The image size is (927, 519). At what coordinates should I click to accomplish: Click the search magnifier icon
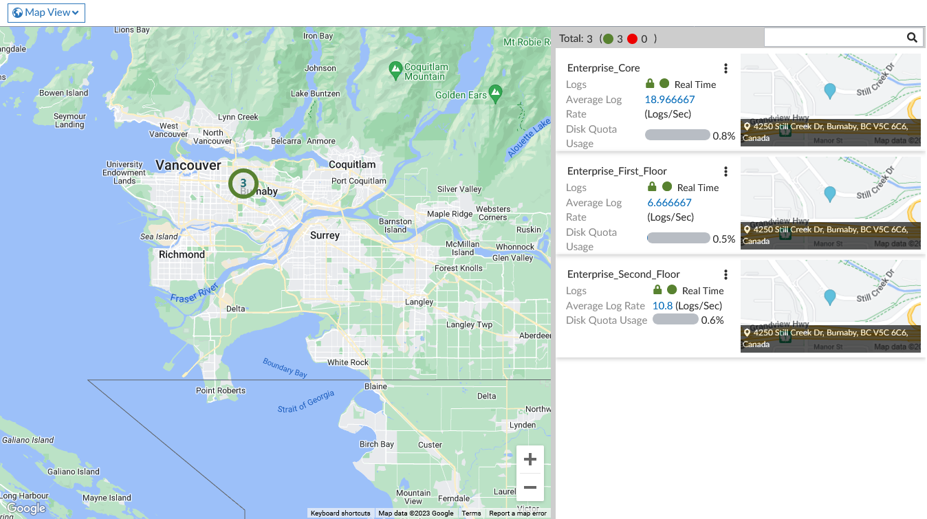pos(912,38)
